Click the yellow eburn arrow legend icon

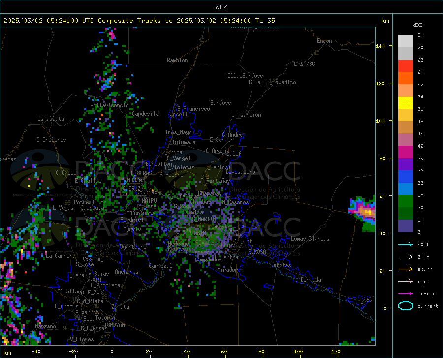[406, 269]
